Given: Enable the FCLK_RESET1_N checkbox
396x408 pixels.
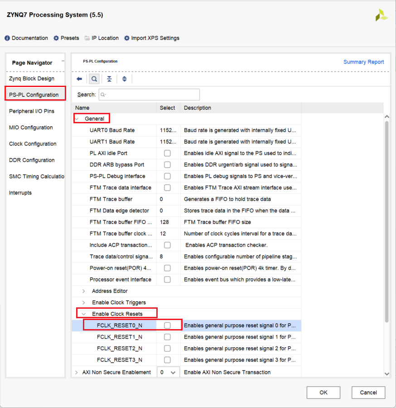Looking at the screenshot, I should [x=167, y=337].
